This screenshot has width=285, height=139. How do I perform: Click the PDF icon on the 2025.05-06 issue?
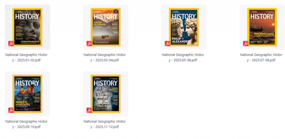(167, 44)
